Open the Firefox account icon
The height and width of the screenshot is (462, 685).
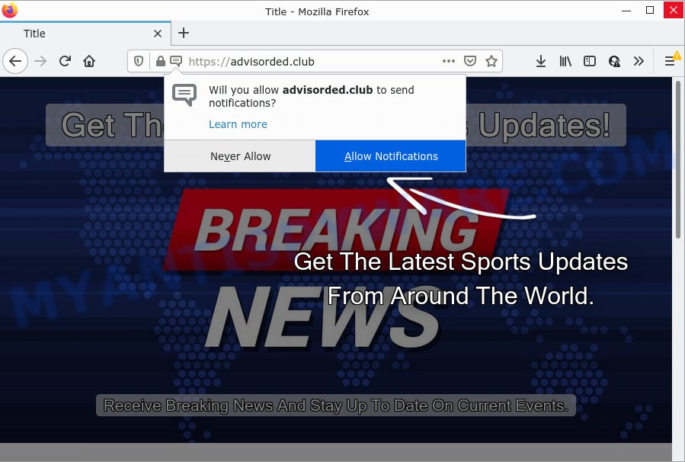[x=614, y=61]
